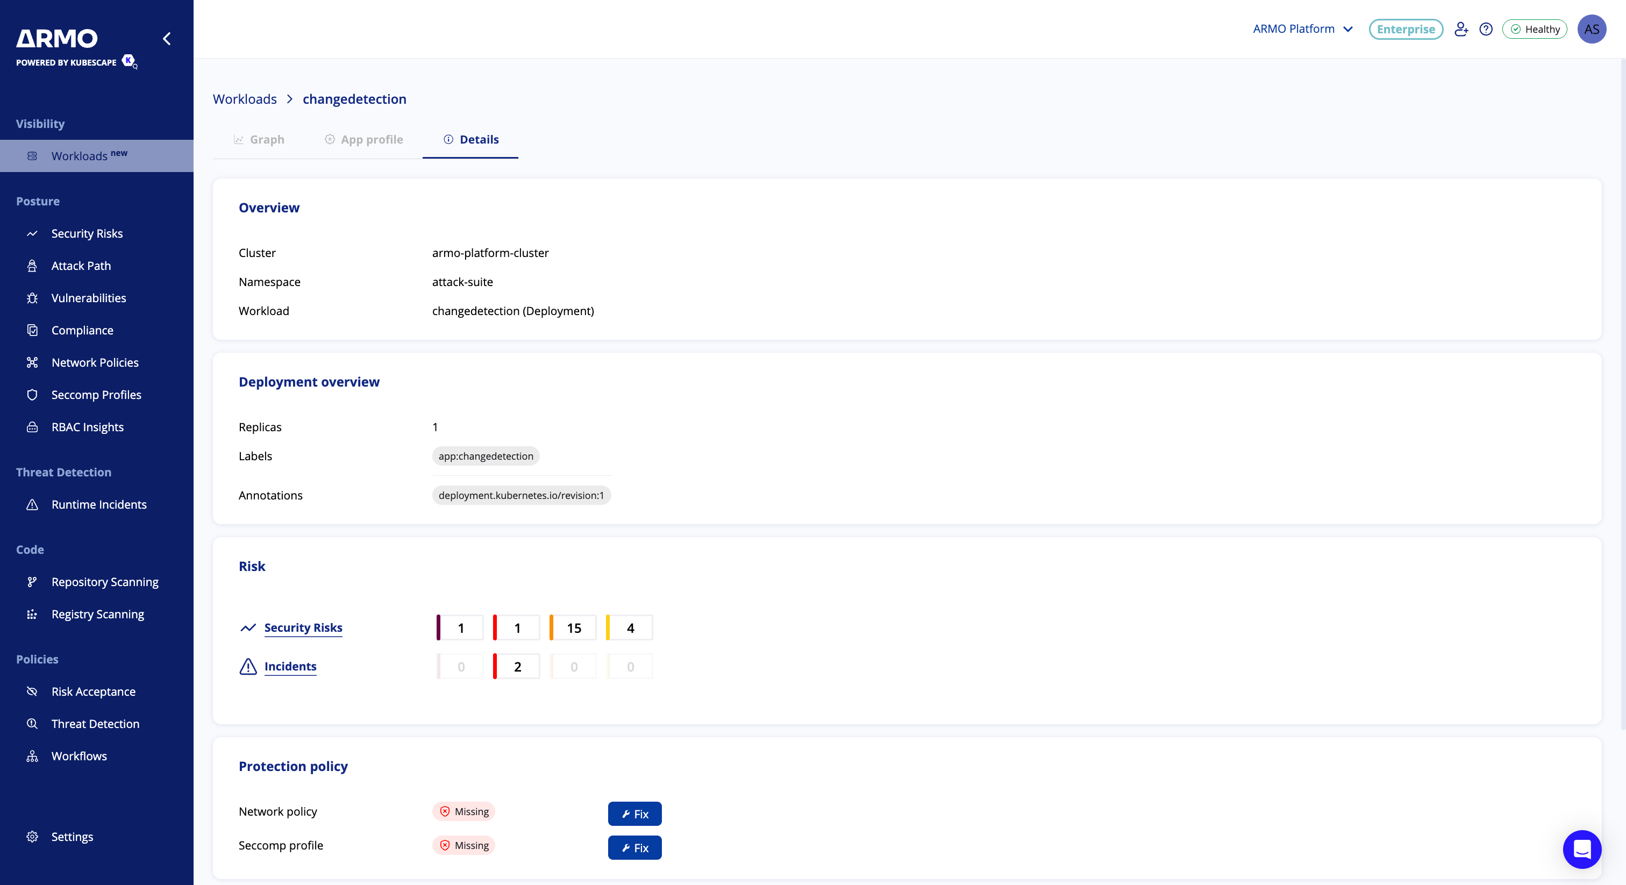Open the Security Risks link in Risk section

point(303,627)
